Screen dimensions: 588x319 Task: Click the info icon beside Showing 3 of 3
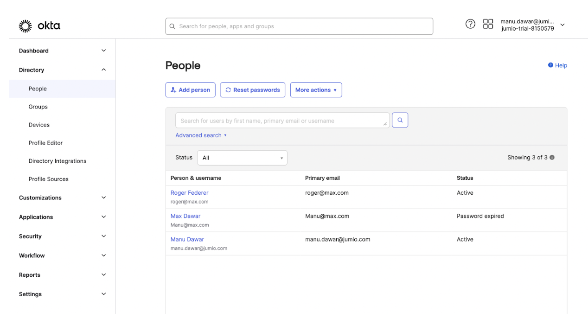pos(552,158)
